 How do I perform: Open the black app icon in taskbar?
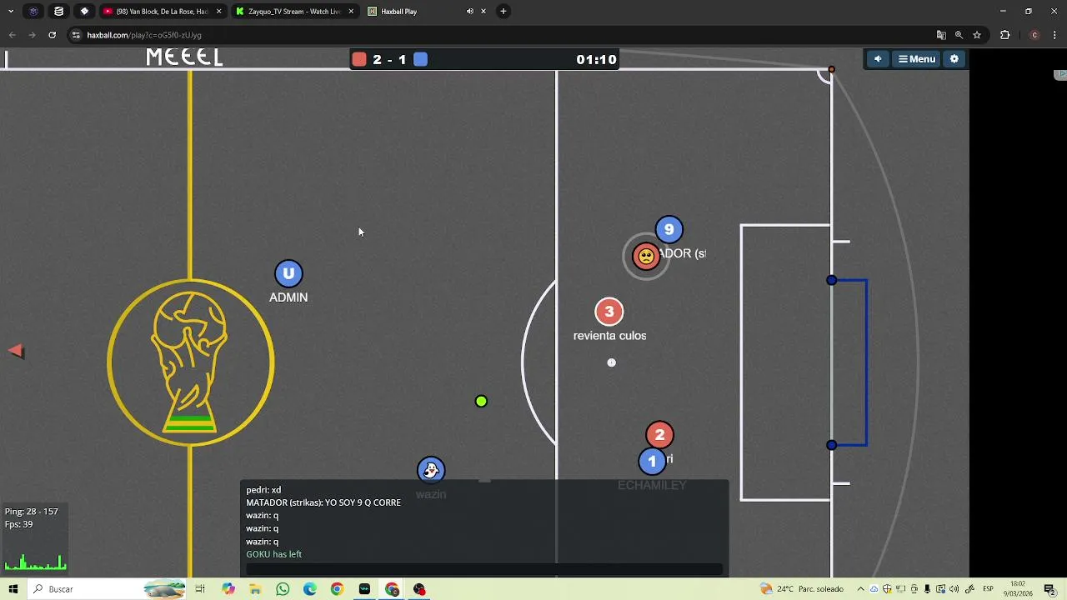(364, 589)
